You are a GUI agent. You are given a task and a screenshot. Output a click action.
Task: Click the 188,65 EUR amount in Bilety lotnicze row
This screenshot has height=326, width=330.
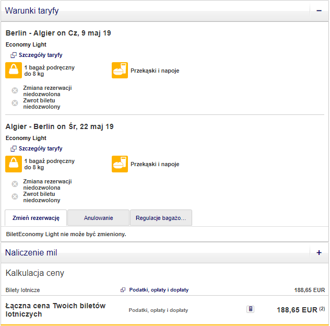click(x=310, y=290)
